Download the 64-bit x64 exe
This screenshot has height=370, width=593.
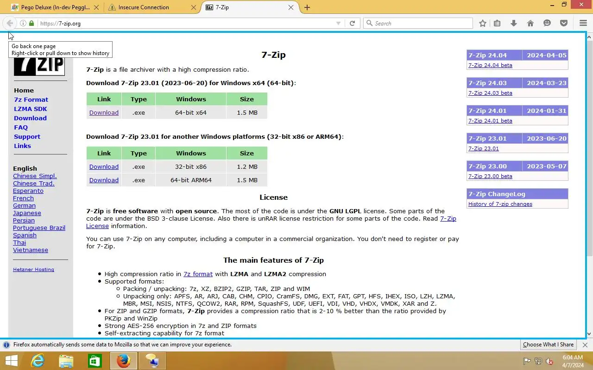(x=104, y=112)
